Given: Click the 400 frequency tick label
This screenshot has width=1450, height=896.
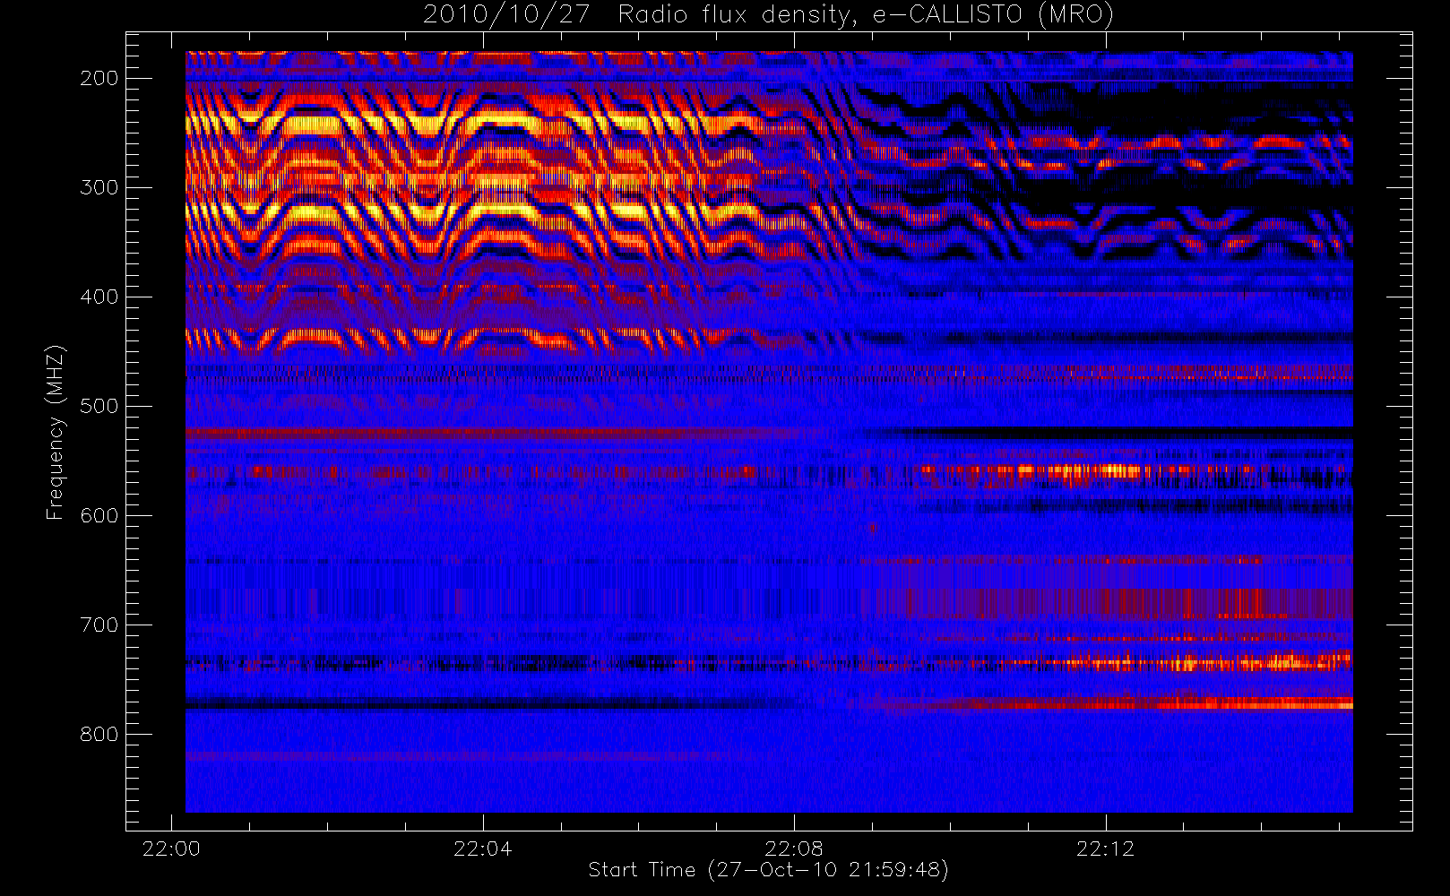Looking at the screenshot, I should 99,297.
